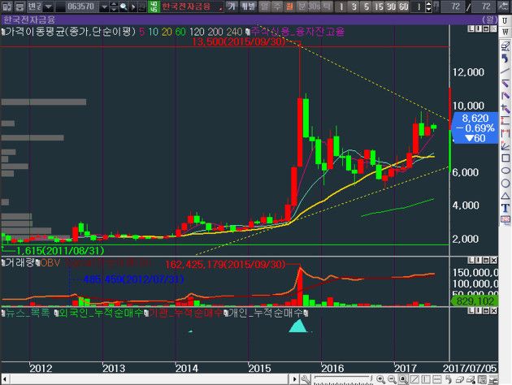The image size is (512, 385).
Task: Open the stock code 063570 dropdown
Action: 104,6
